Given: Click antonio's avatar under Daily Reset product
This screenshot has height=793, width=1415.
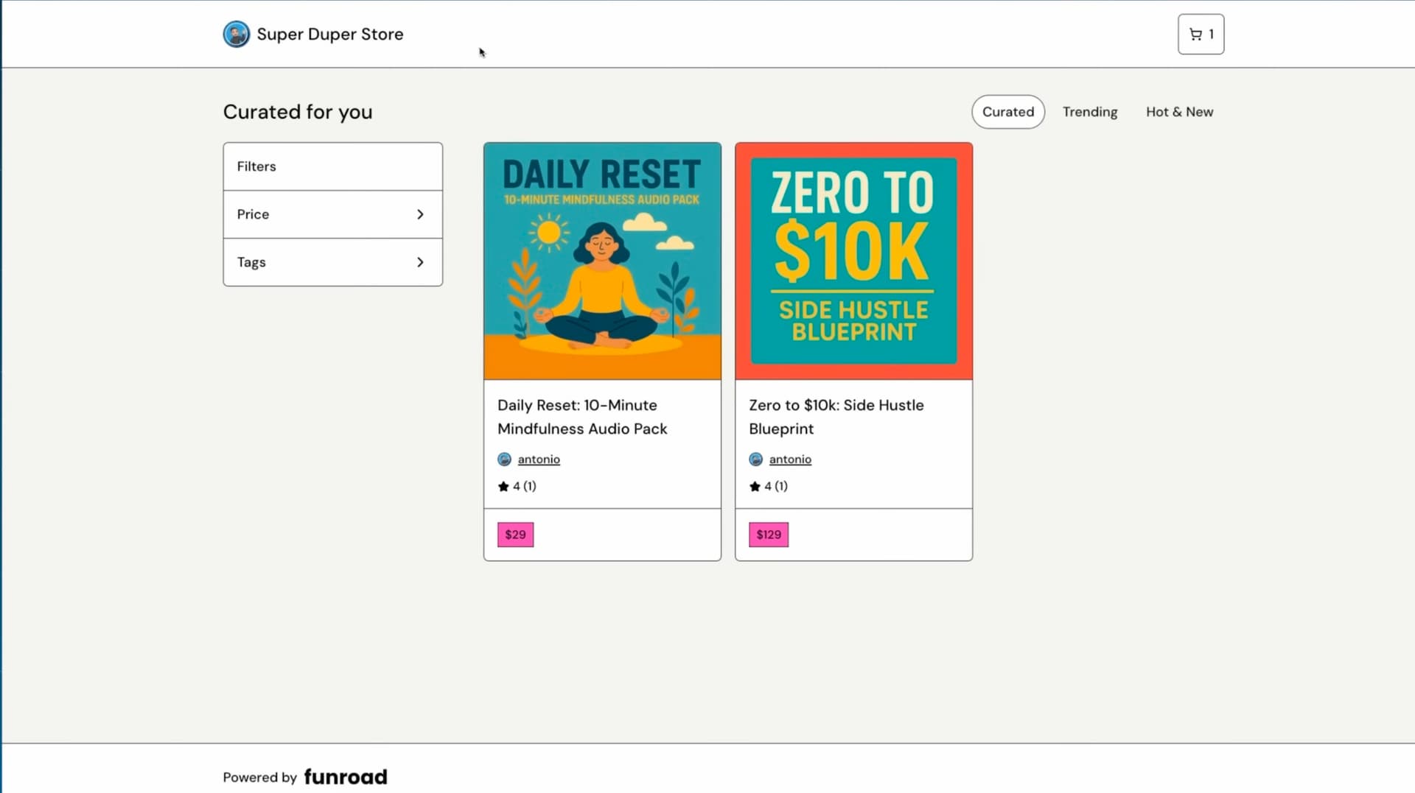Looking at the screenshot, I should pos(504,459).
